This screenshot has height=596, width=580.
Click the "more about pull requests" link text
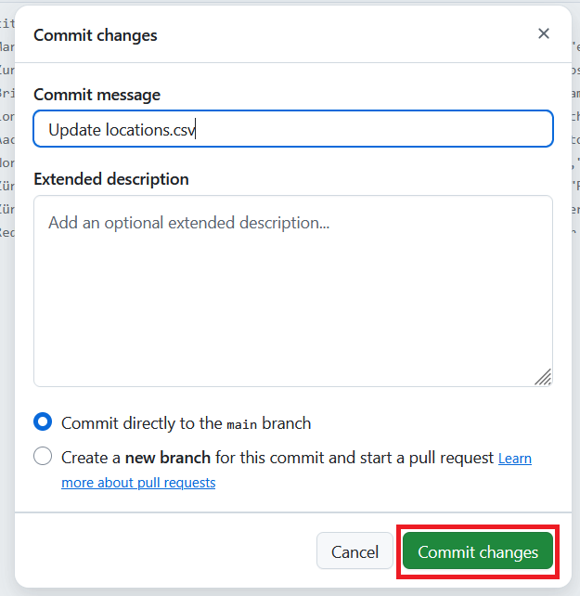pos(138,483)
